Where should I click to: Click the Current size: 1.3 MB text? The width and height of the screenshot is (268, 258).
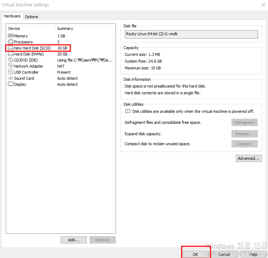(x=142, y=54)
